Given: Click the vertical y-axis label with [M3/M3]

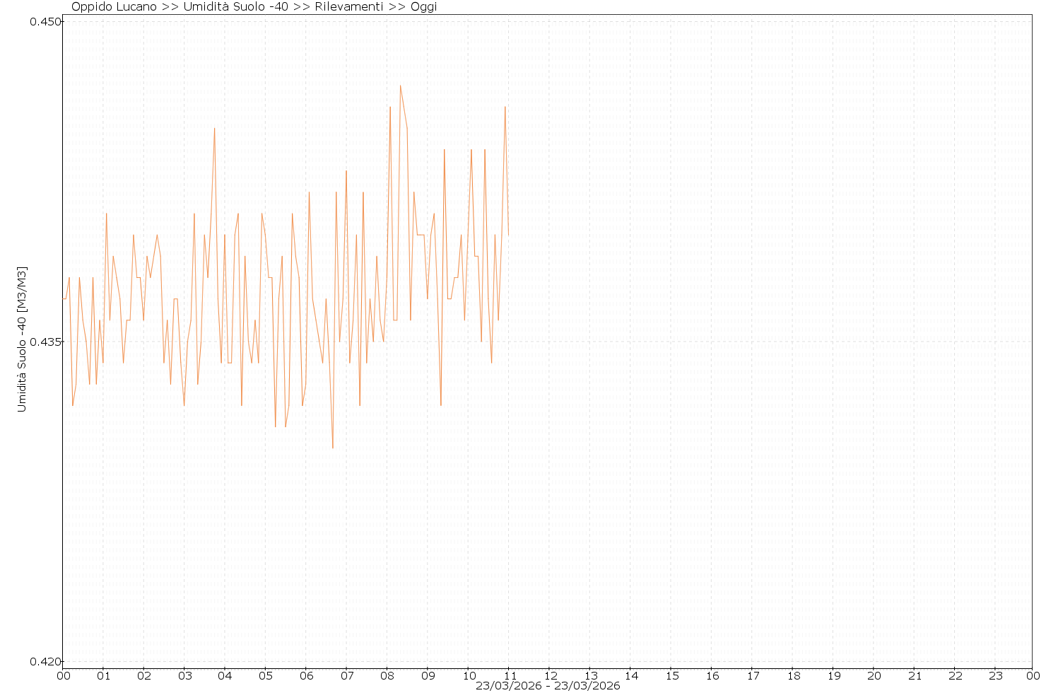Looking at the screenshot, I should (22, 339).
